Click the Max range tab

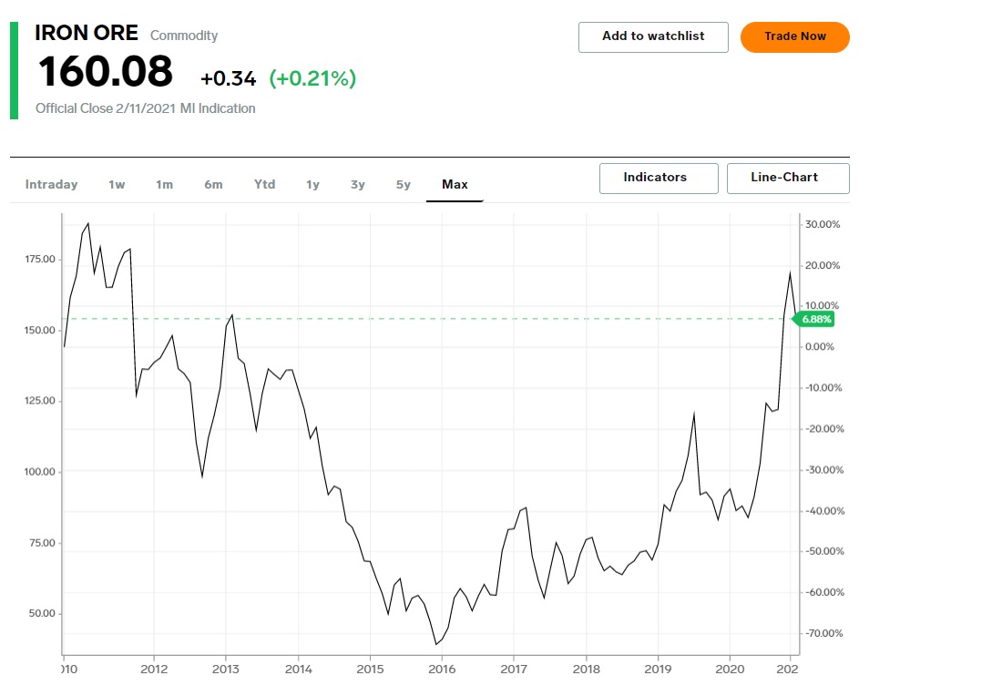pyautogui.click(x=455, y=185)
